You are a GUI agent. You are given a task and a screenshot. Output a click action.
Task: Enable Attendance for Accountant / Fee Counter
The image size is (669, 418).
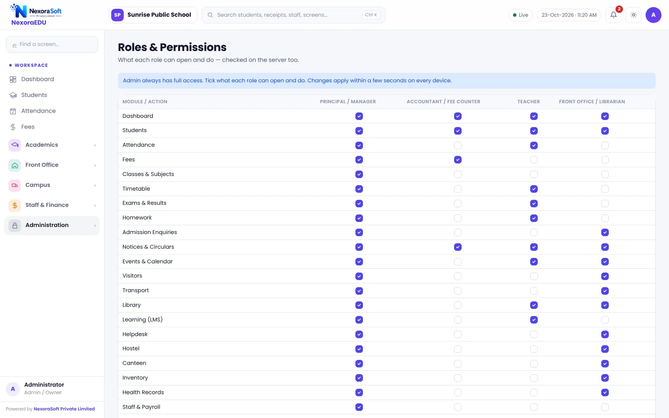coord(458,145)
